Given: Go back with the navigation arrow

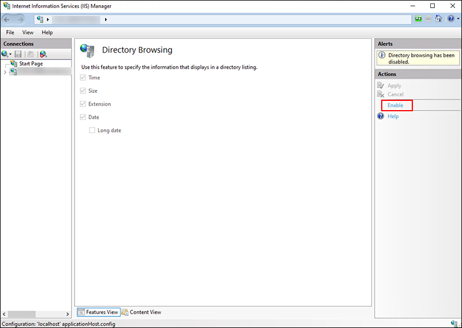Looking at the screenshot, I should (7, 20).
